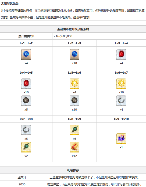Select the golden secret gem under Lv5→Lv6
The image size is (146, 187).
74,83
